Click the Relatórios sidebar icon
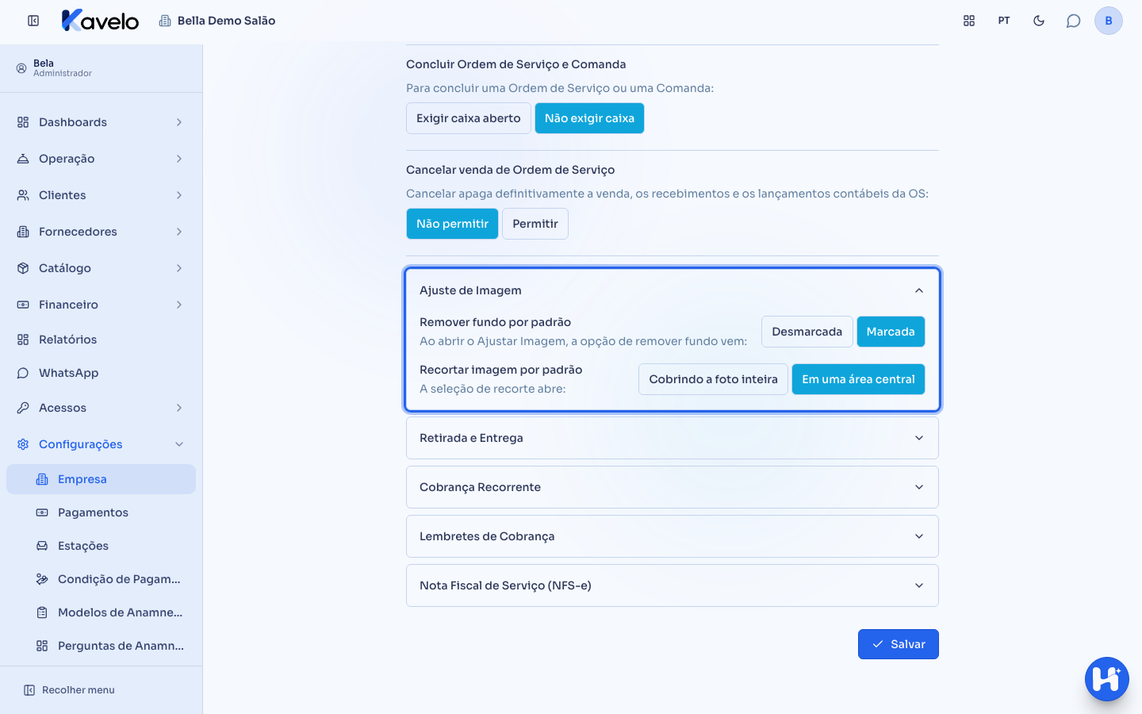 pos(23,340)
